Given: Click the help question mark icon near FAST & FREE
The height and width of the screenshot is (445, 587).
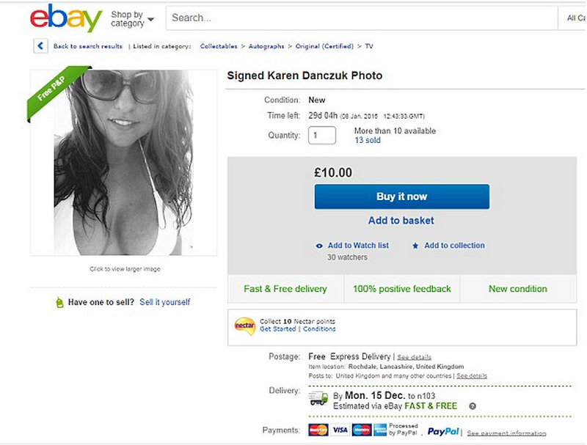Looking at the screenshot, I should [473, 406].
